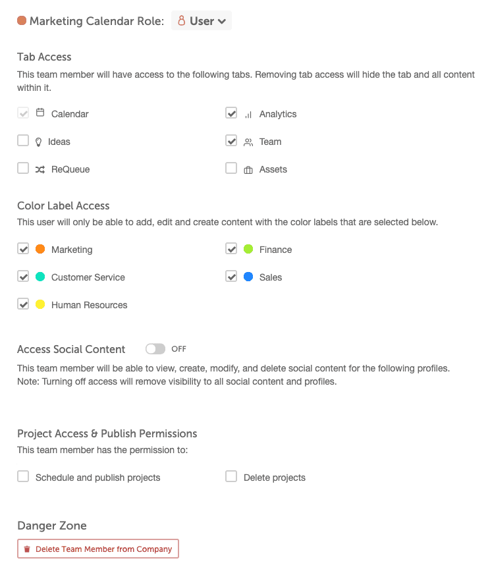Click the Team people icon
This screenshot has height=573, width=490.
(248, 142)
